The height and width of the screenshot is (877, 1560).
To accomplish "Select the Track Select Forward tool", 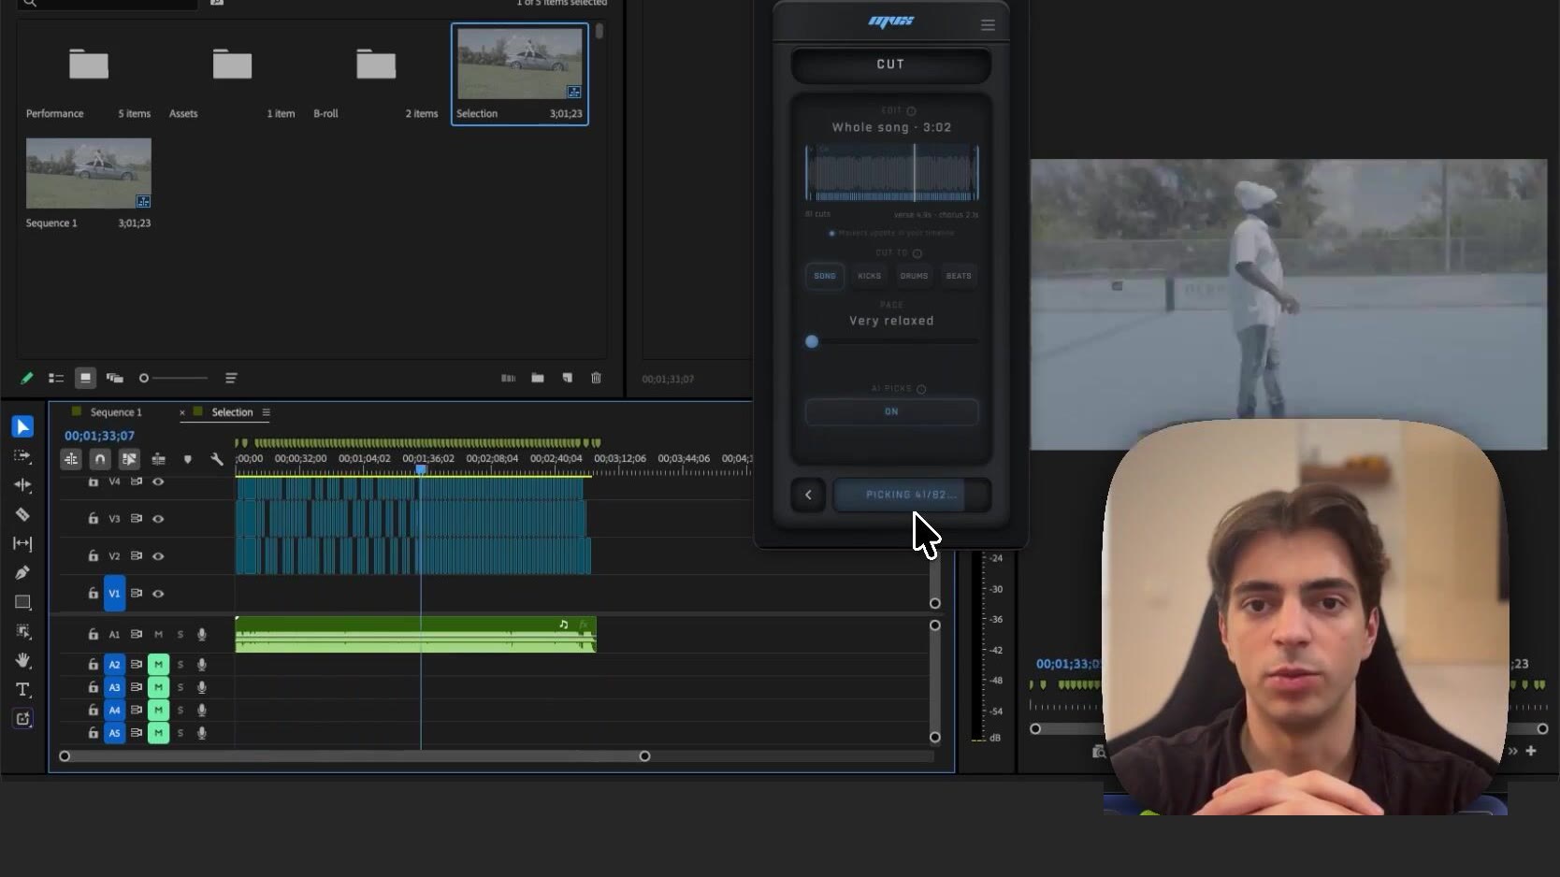I will click(22, 456).
